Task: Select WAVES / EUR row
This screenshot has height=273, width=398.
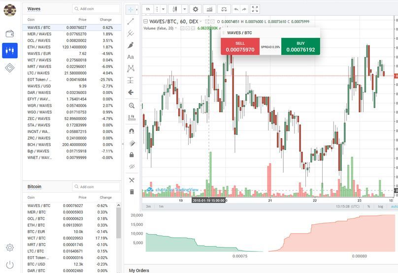Action: pos(71,54)
